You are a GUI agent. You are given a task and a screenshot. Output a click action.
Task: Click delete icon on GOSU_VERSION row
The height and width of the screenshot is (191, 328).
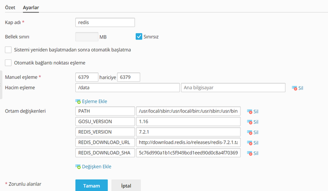(x=250, y=122)
